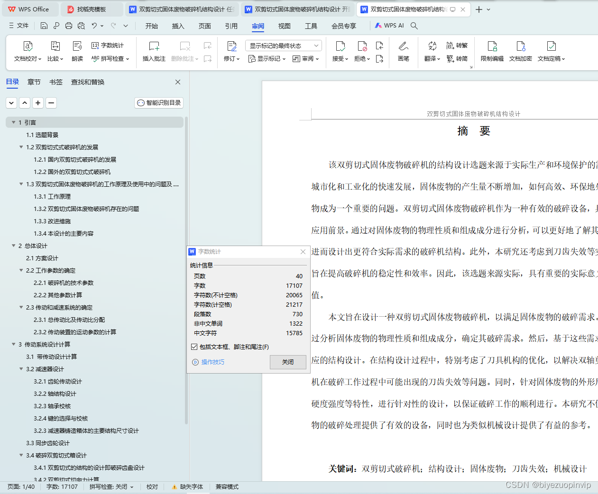Select outline item 3.2.3 轴承校核
The image size is (598, 494).
tap(52, 406)
